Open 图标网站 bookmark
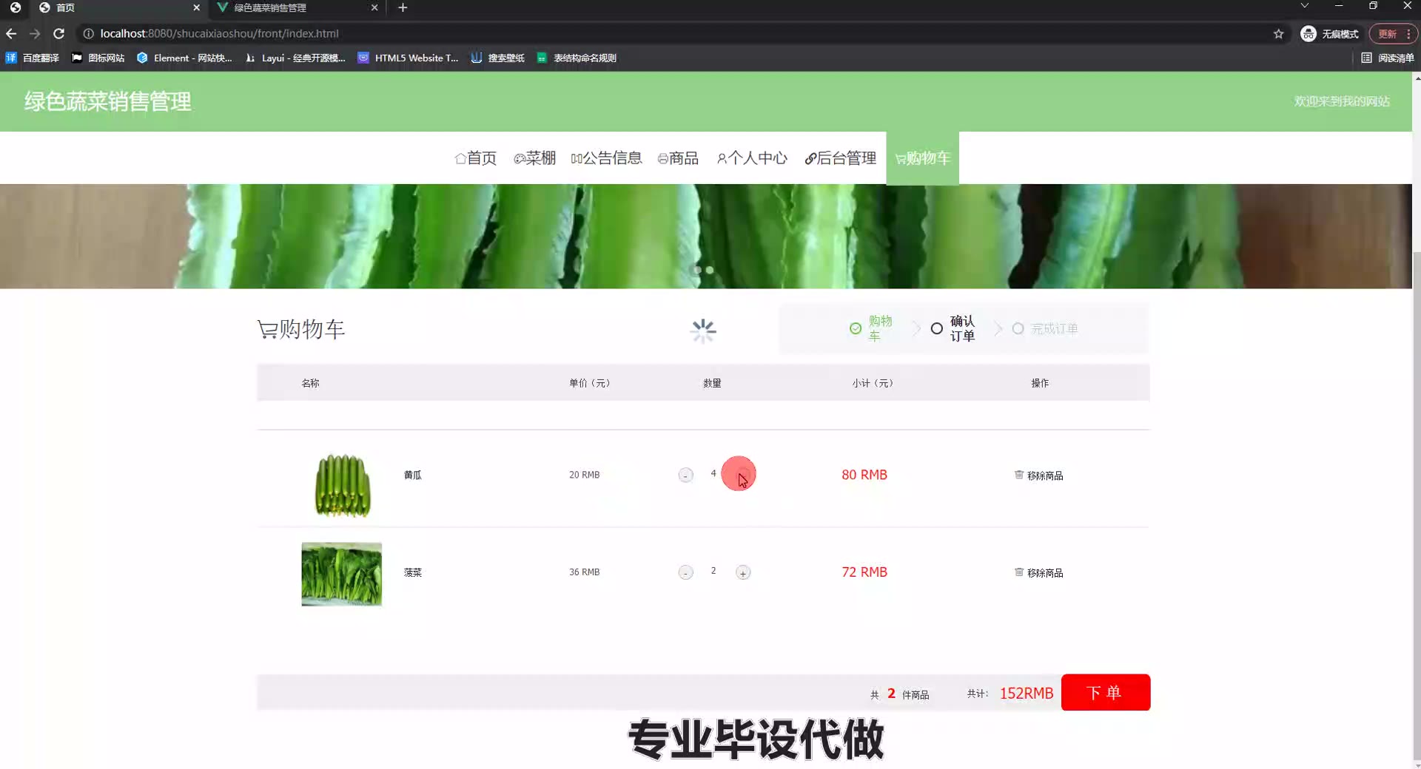This screenshot has width=1421, height=769. coord(98,58)
